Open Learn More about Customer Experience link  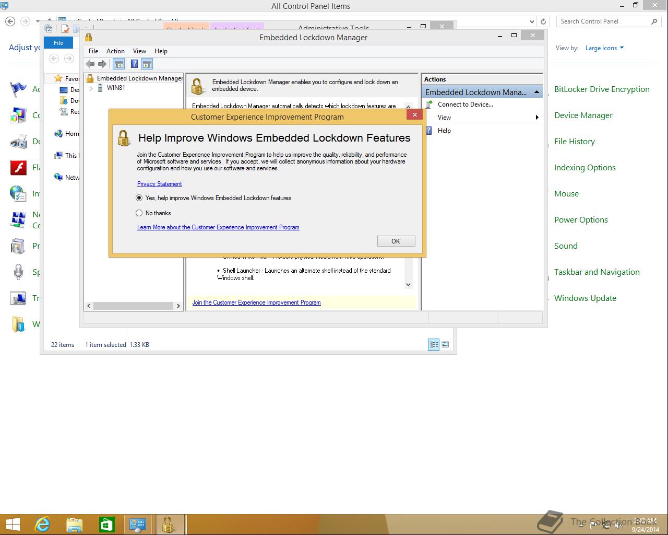tap(218, 227)
